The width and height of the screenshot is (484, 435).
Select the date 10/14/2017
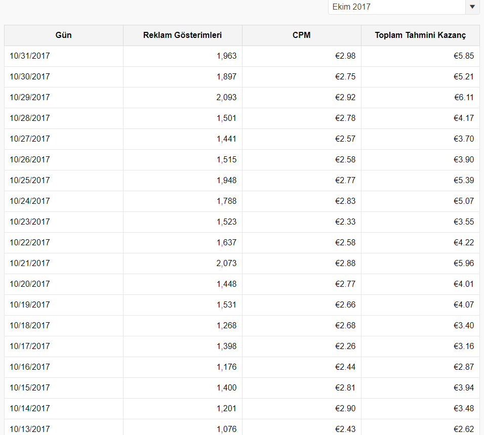click(30, 408)
